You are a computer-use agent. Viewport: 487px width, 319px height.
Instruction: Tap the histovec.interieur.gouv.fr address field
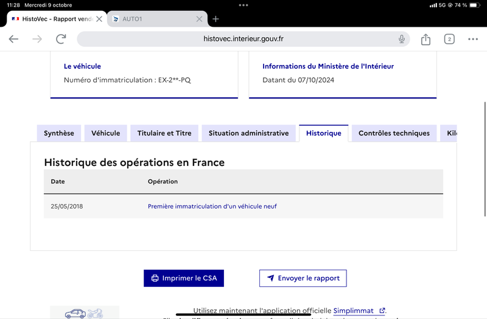[x=243, y=39]
